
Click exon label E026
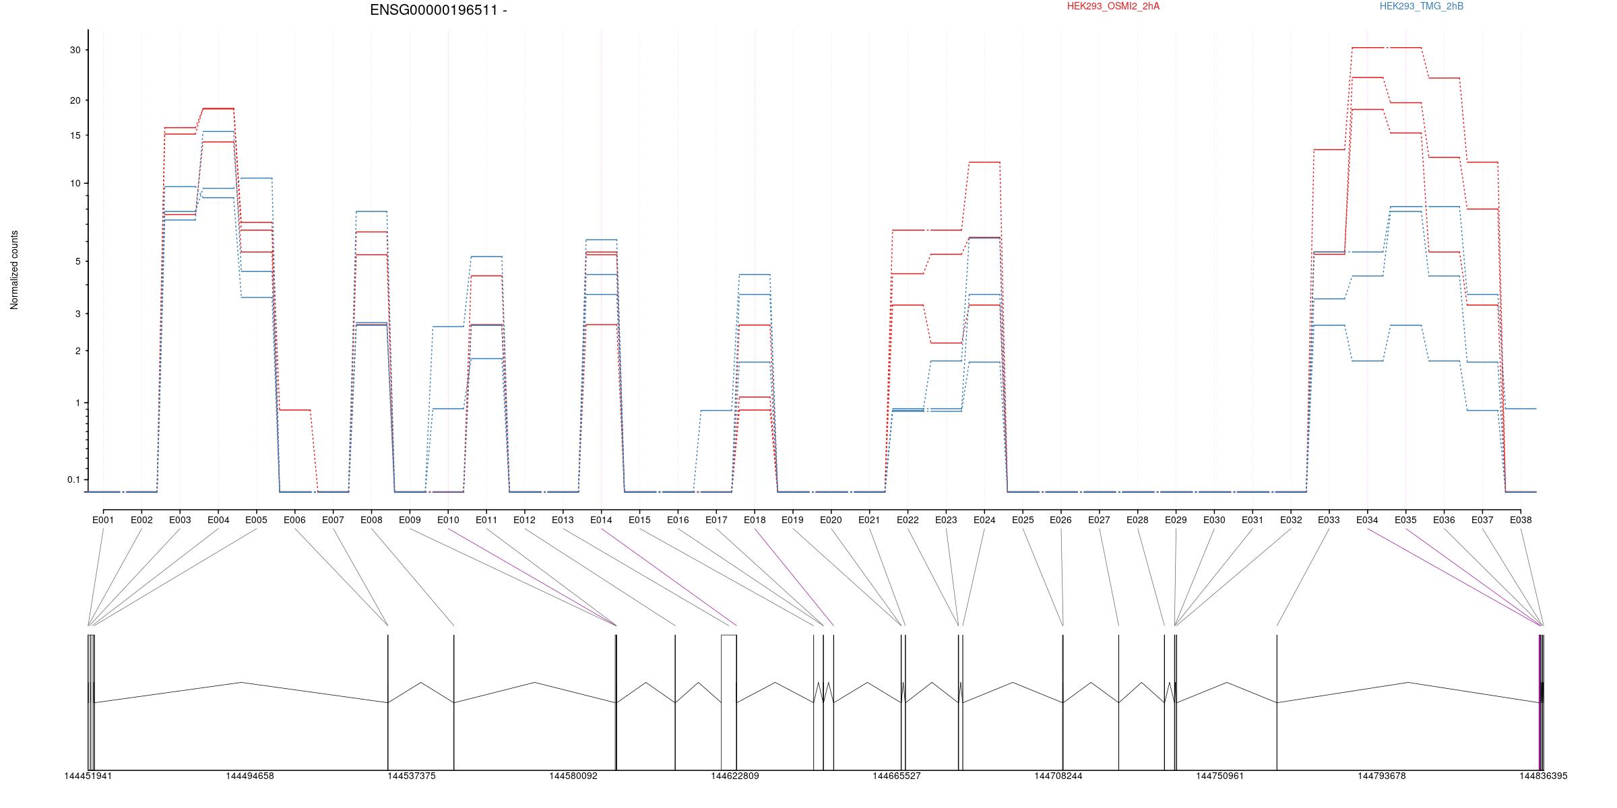tap(1060, 520)
